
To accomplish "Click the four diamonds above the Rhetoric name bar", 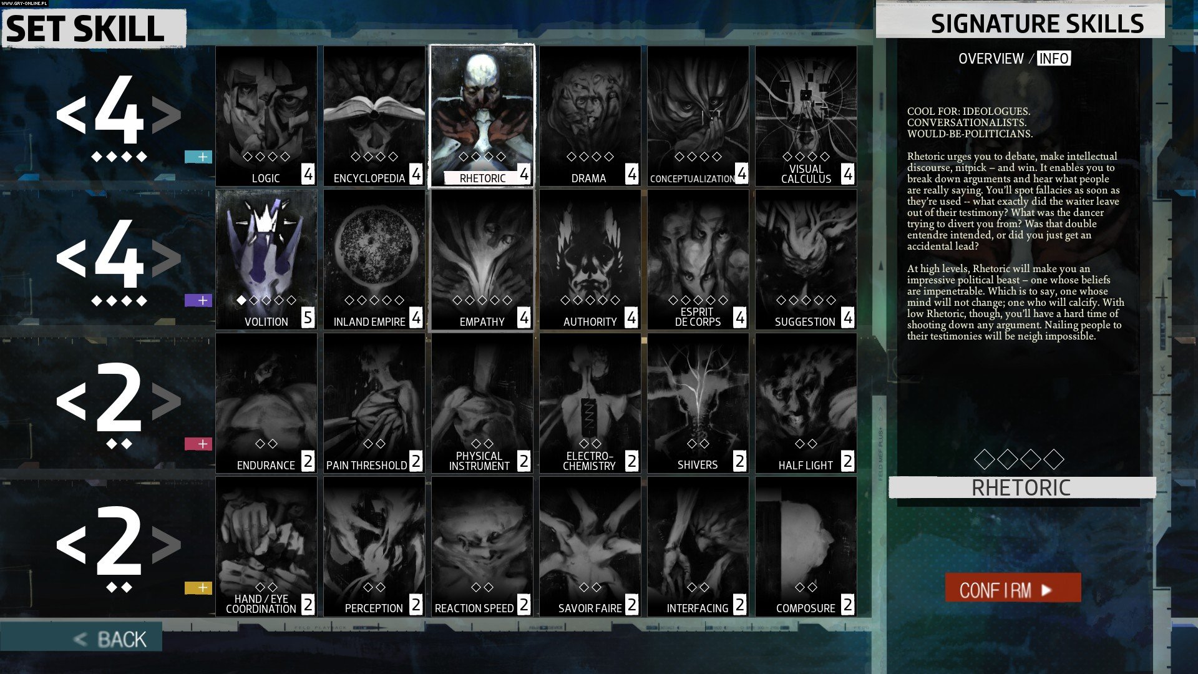I will pos(1019,460).
